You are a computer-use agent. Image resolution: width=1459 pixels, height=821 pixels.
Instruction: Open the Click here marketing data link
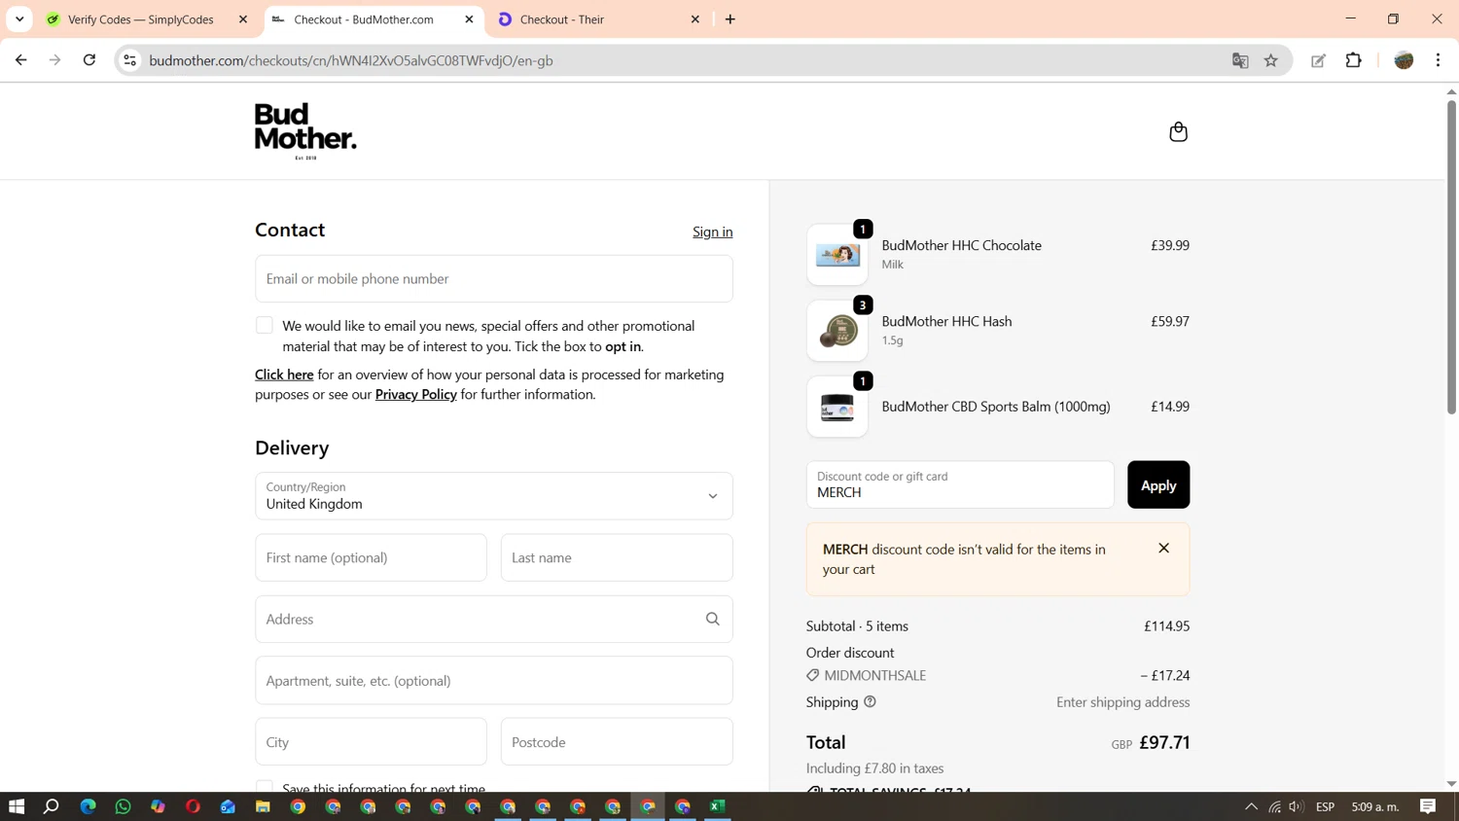pos(284,375)
